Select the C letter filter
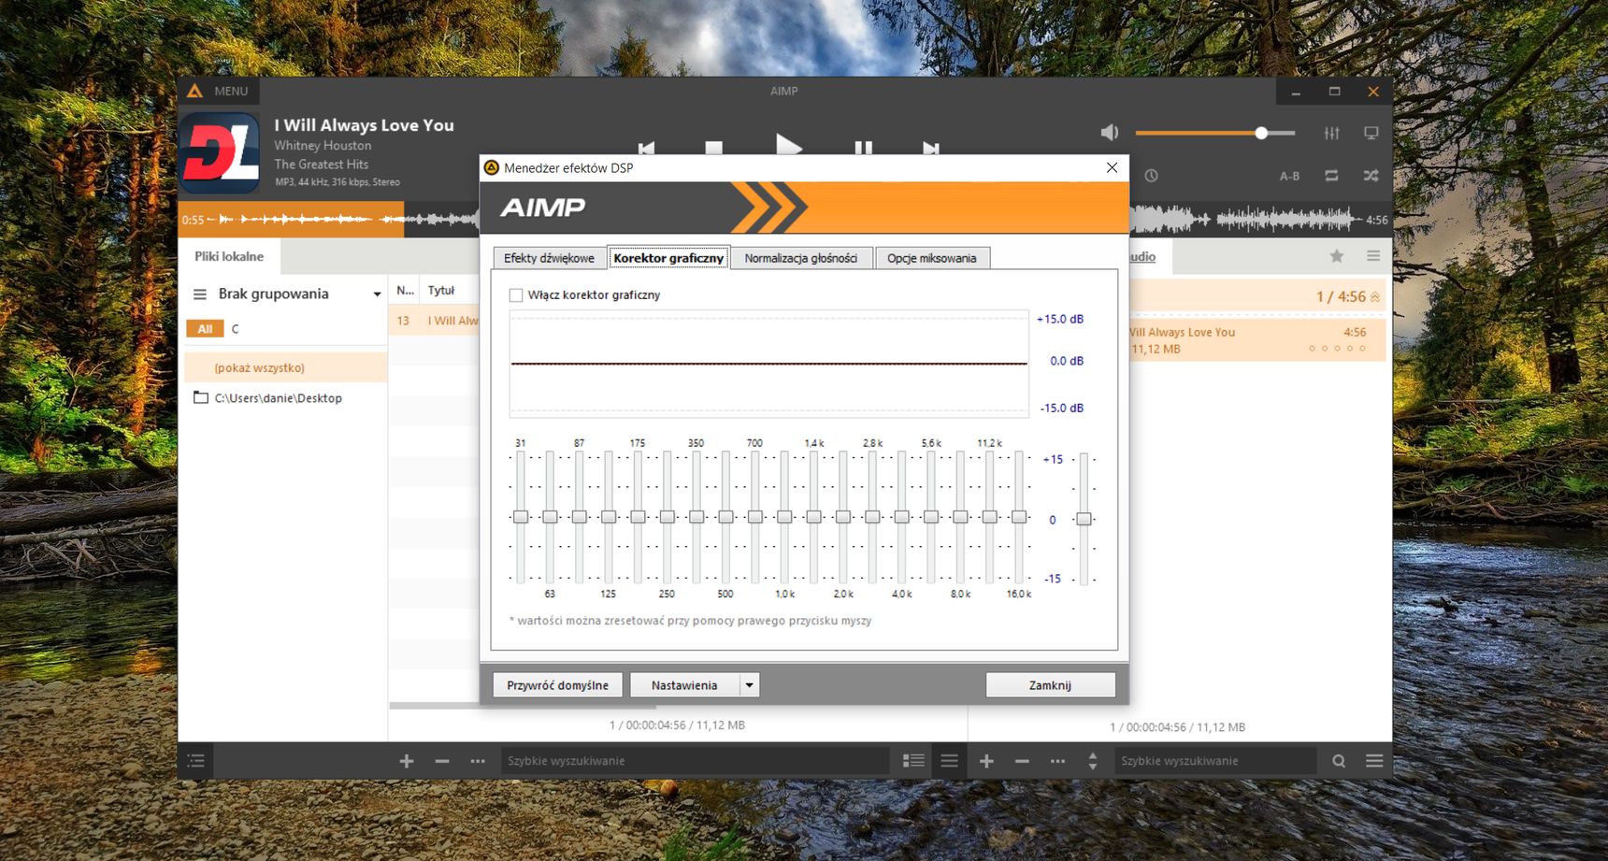1608x861 pixels. (236, 329)
